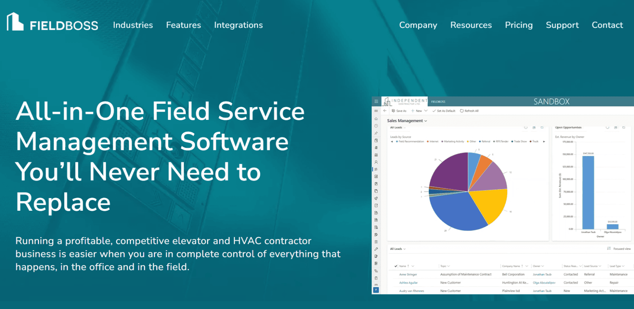Screen dimensions: 634x309
Task: Expand the chevron next to New
Action: coord(426,111)
